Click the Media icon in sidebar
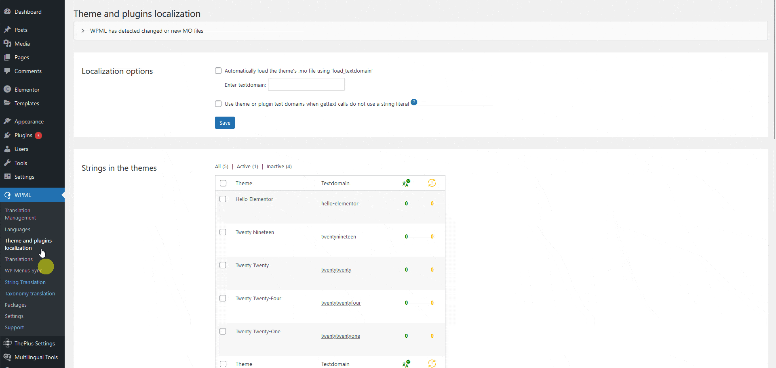Screen dimensions: 776x368 click(x=7, y=44)
